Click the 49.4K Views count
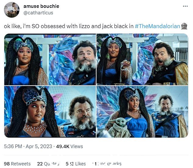The image size is (193, 168). [x=69, y=146]
